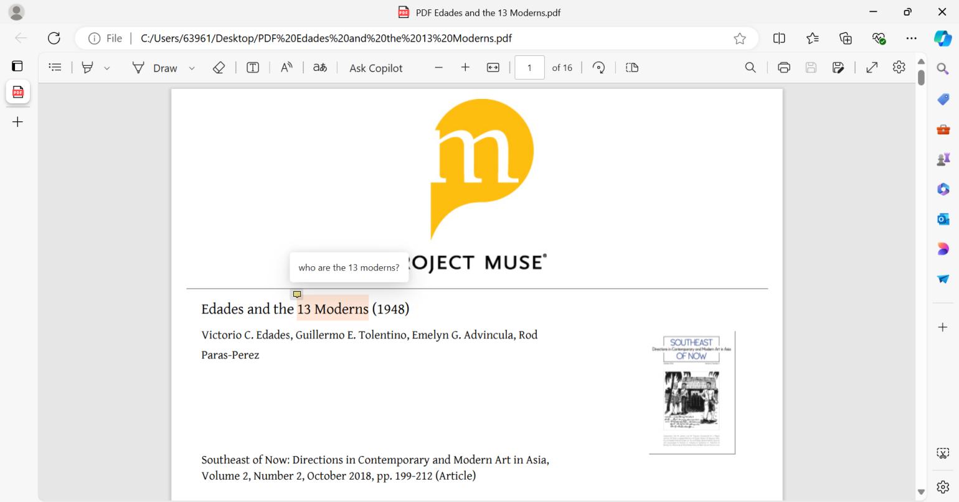Enter full screen mode
This screenshot has height=502, width=959.
click(872, 68)
